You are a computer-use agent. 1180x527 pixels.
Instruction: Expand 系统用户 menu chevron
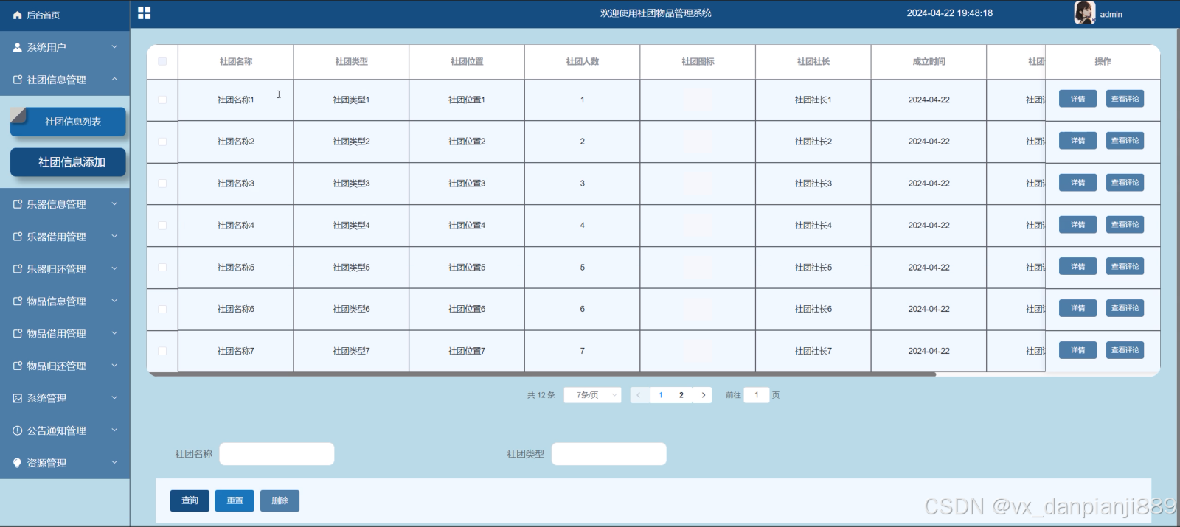click(x=114, y=47)
